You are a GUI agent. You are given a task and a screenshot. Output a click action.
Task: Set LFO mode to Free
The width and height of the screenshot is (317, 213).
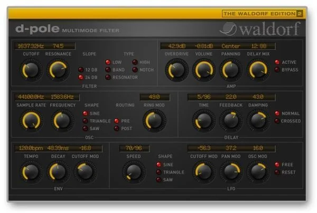(277, 164)
